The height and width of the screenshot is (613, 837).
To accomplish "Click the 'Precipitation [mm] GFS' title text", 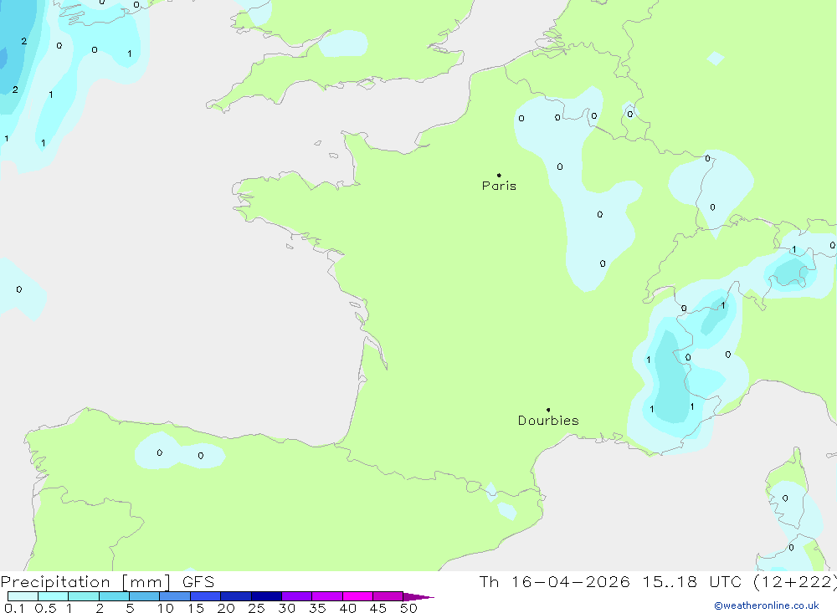I will coord(107,582).
